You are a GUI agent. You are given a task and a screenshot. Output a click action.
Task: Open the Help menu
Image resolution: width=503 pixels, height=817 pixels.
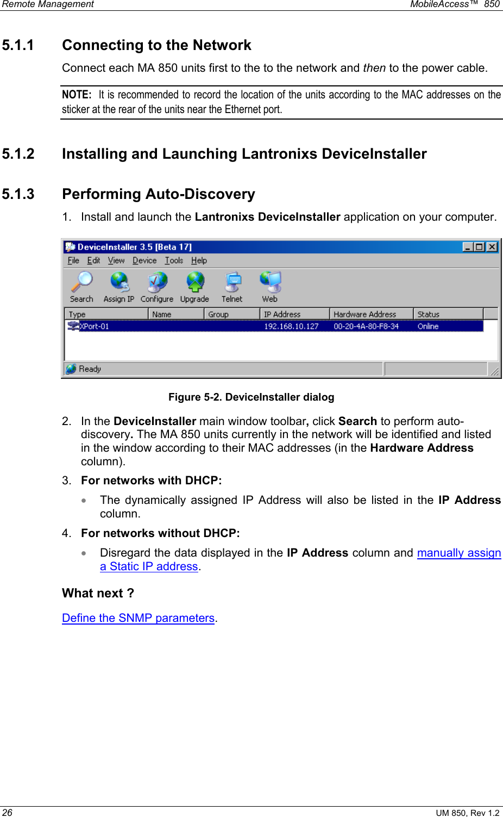(x=199, y=260)
